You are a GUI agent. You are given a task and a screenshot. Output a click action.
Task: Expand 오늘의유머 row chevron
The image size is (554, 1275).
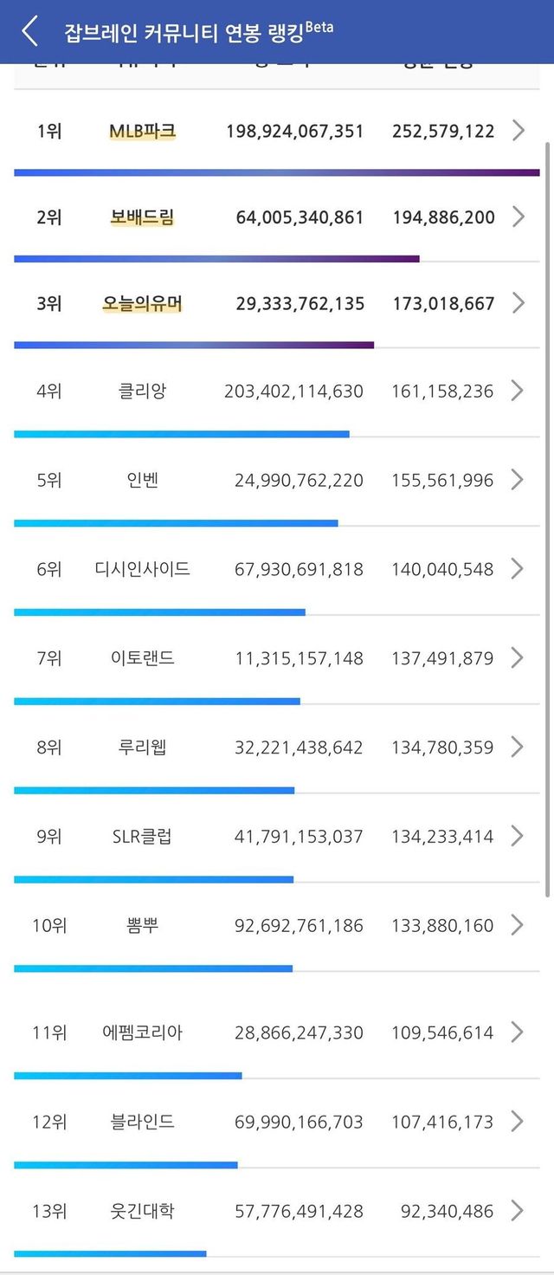(519, 303)
